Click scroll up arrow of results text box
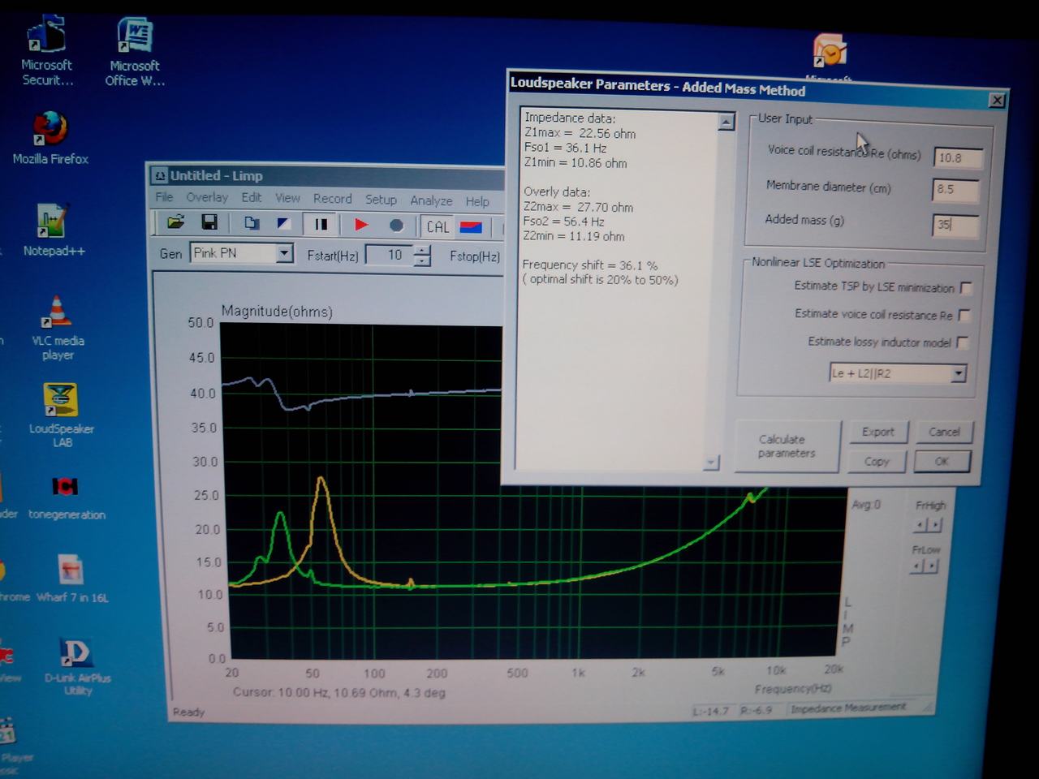The image size is (1039, 779). pos(726,122)
